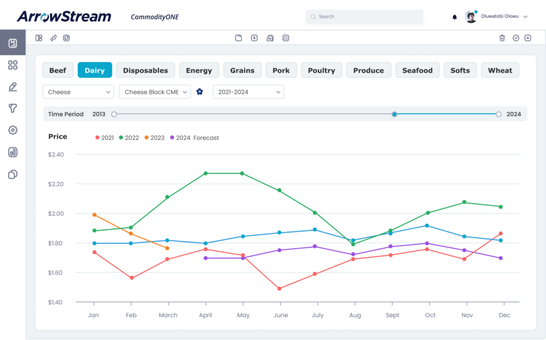
Task: Select the Seafood commodity tab
Action: [417, 70]
